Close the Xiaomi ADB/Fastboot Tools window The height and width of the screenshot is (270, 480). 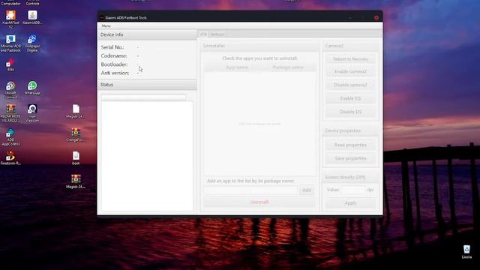(376, 18)
